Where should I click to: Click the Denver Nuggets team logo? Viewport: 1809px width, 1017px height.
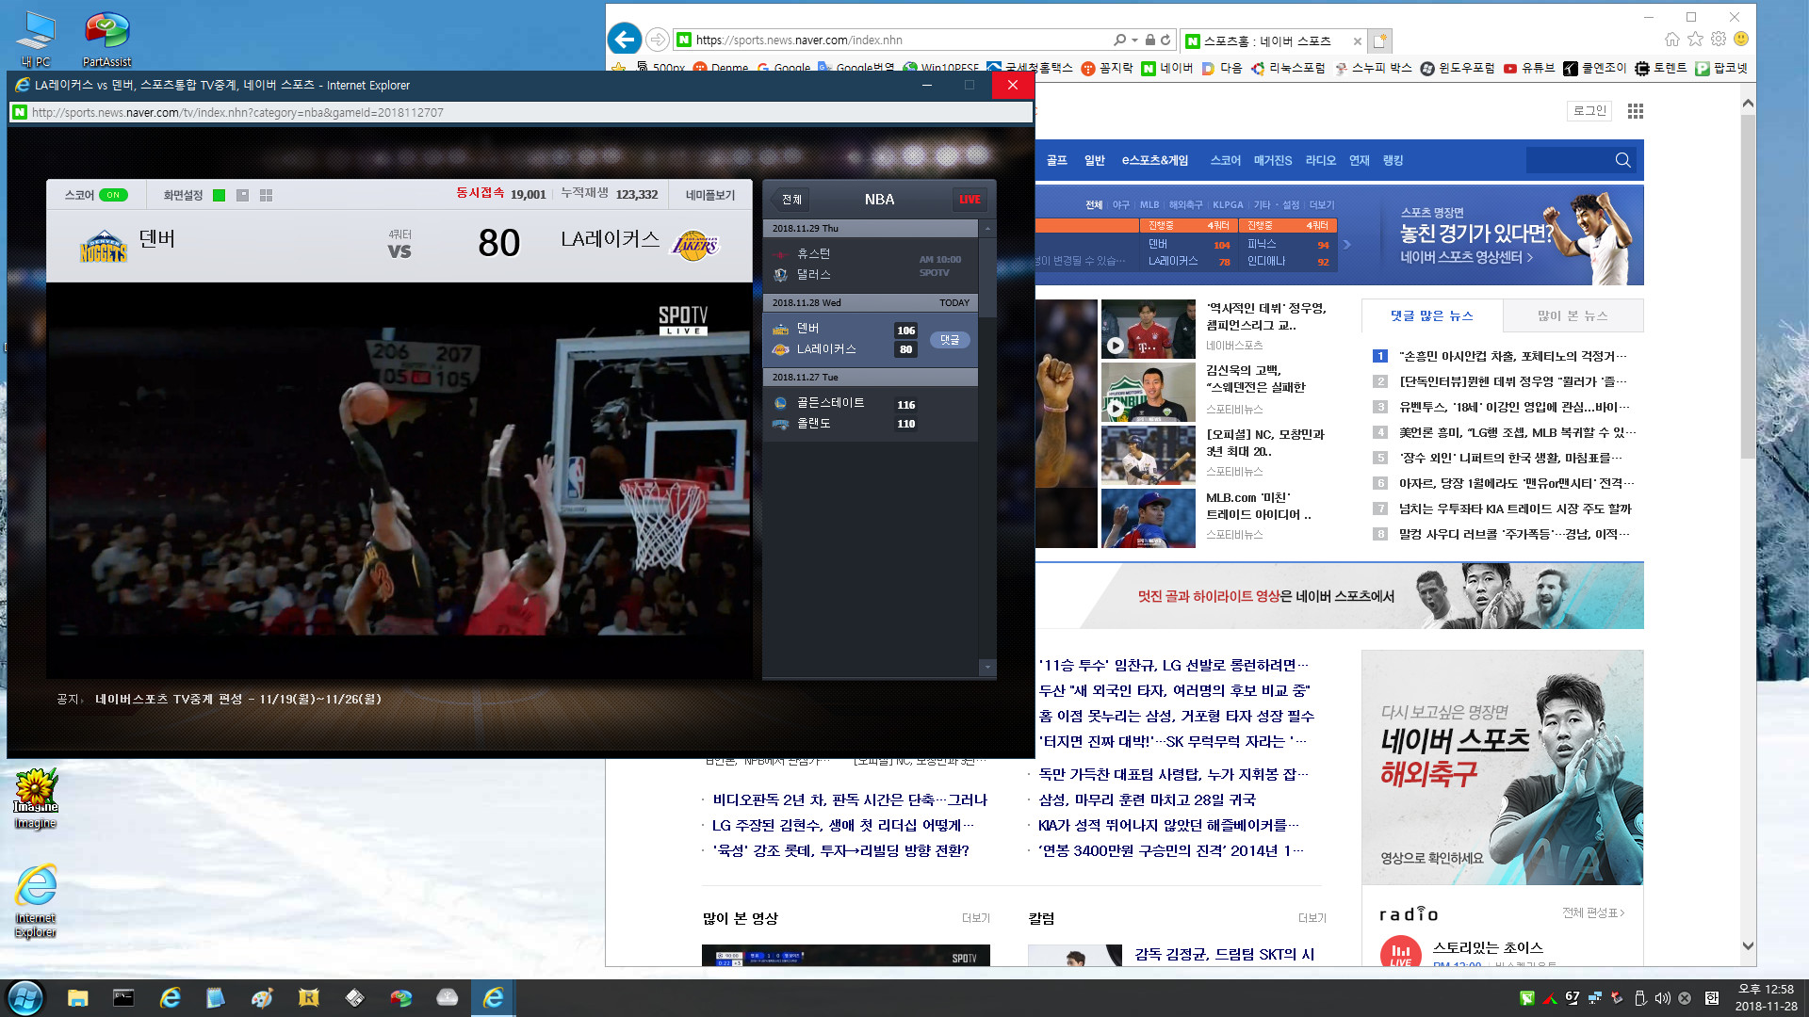click(x=103, y=246)
